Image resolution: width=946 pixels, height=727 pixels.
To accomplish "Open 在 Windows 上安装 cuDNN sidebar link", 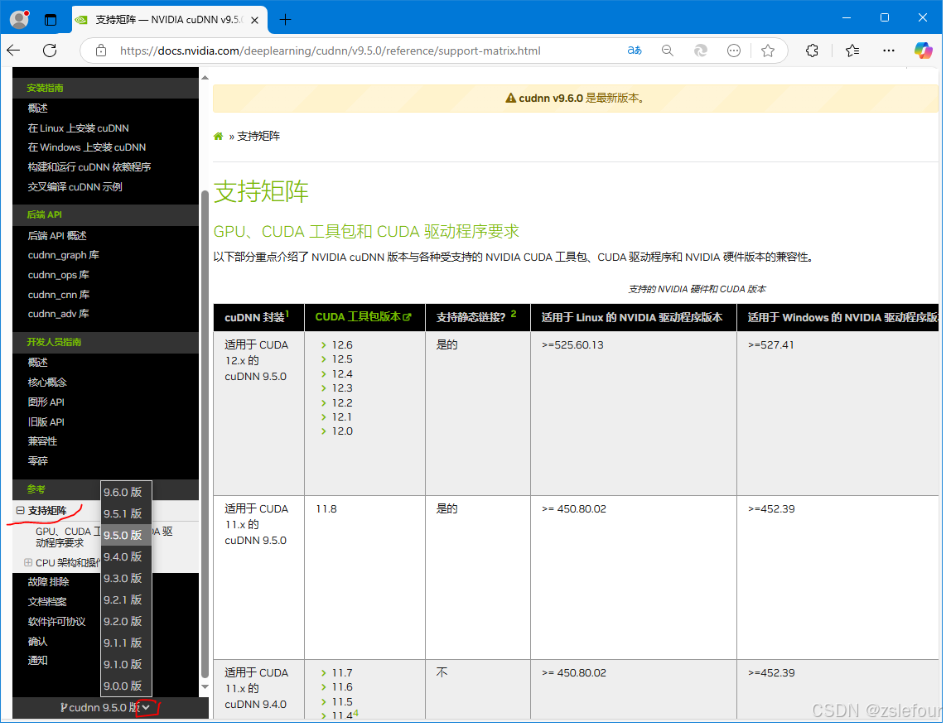I will click(86, 147).
